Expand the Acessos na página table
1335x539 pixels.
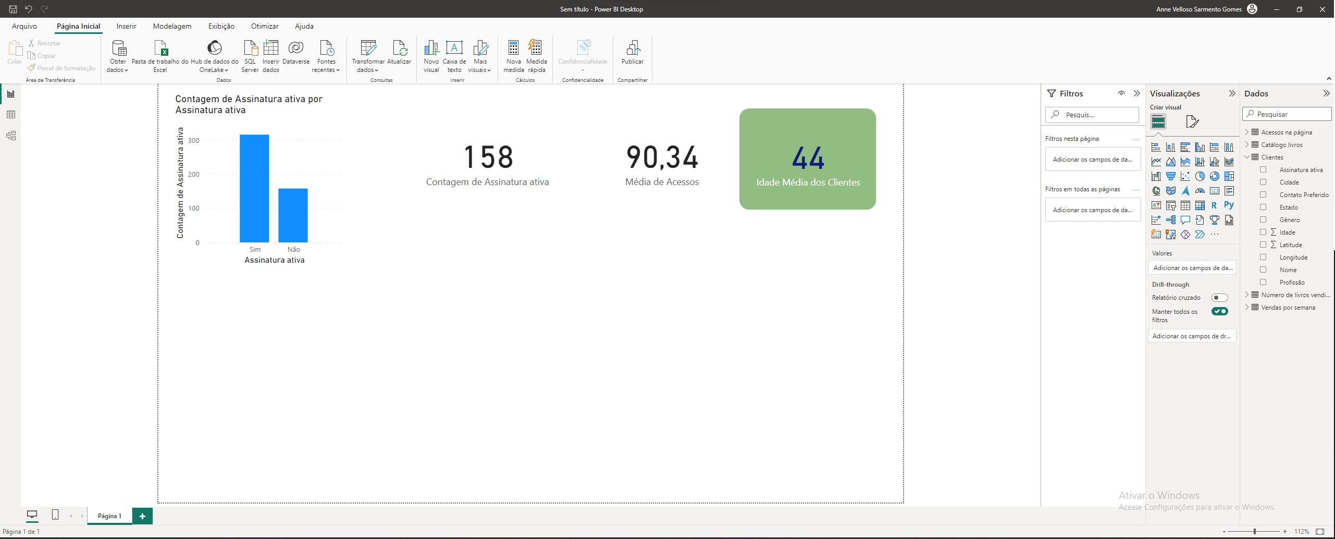pos(1247,132)
